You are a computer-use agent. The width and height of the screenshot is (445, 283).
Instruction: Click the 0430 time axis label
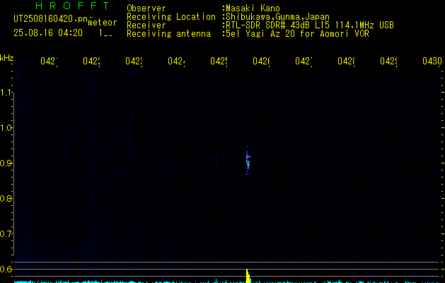[432, 61]
